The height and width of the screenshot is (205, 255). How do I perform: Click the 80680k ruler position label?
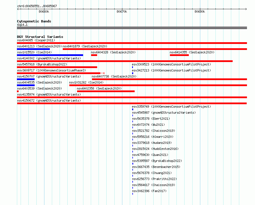(x=200, y=11)
